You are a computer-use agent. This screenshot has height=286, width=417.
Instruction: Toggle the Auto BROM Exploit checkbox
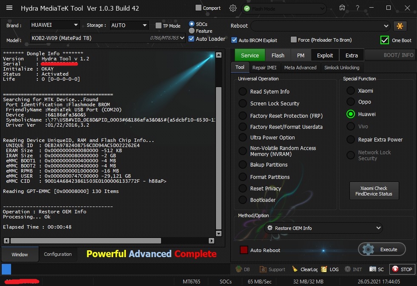(x=234, y=40)
